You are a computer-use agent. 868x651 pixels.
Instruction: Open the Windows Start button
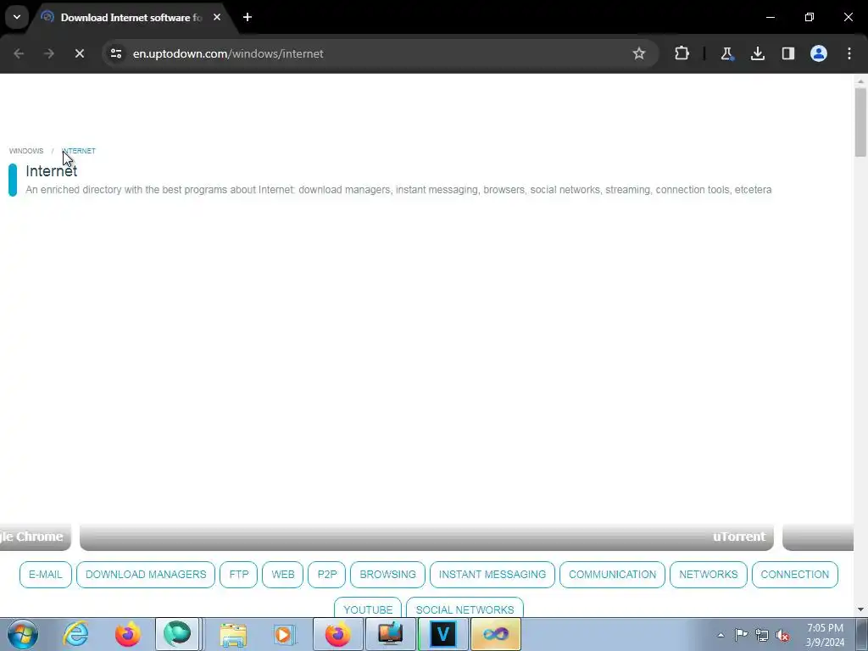pyautogui.click(x=23, y=634)
